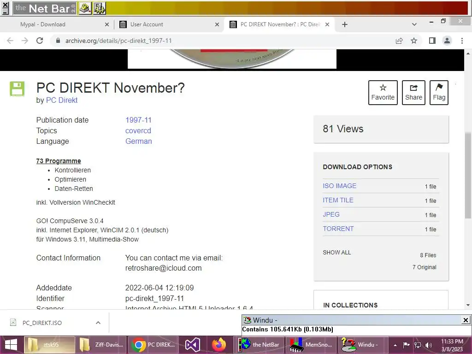Click the lock icon in address bar
Viewport: 472px width, 354px height.
[59, 41]
